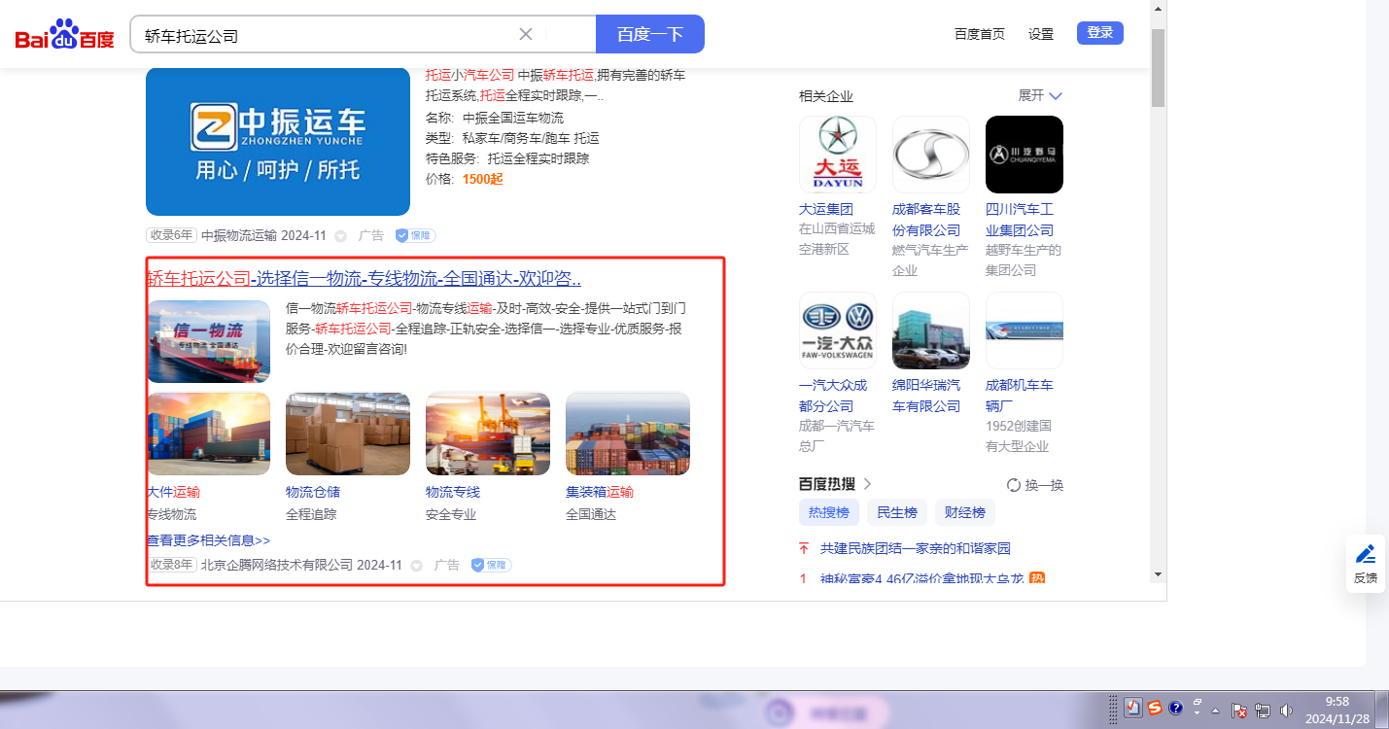The width and height of the screenshot is (1389, 729).
Task: Show hidden system tray icons
Action: (x=1215, y=710)
